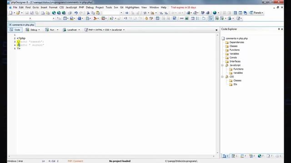291x163 pixels.
Task: Open the Edit menu
Action: [x=21, y=7]
